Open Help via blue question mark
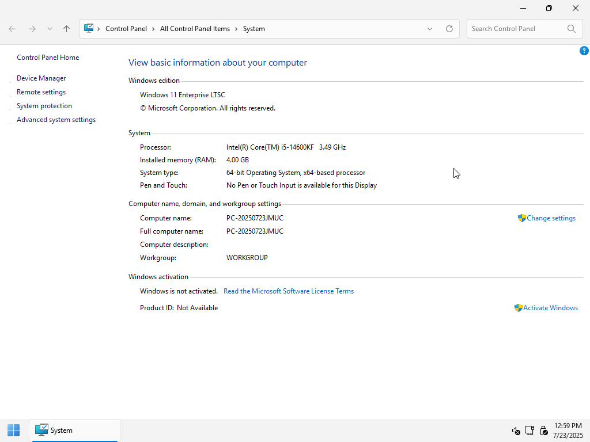 [x=584, y=51]
